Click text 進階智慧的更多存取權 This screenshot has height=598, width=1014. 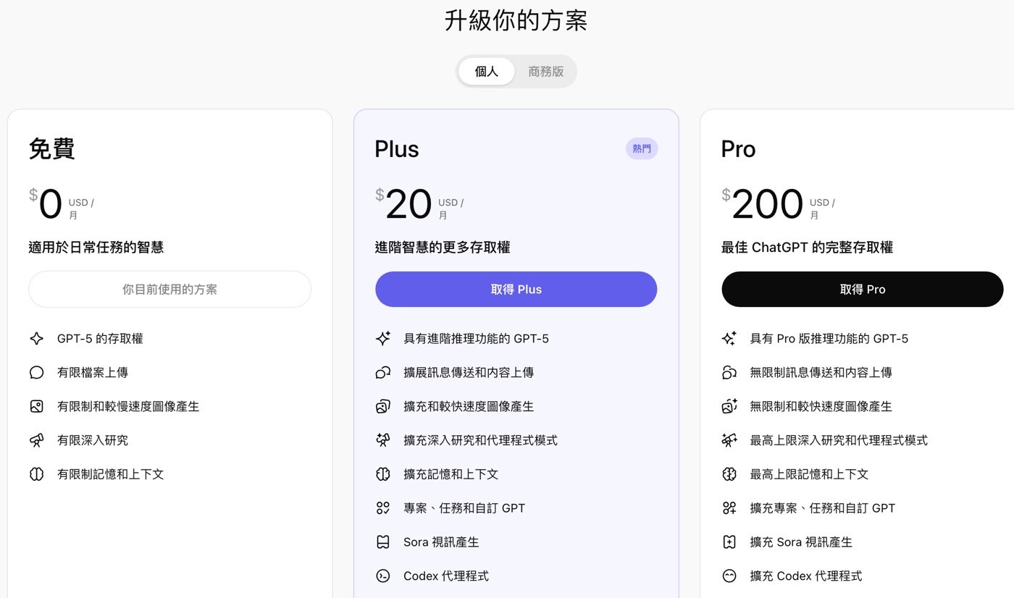pyautogui.click(x=443, y=248)
